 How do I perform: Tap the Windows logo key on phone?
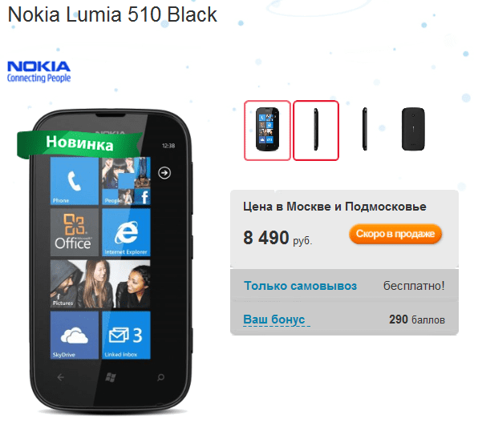coord(111,377)
